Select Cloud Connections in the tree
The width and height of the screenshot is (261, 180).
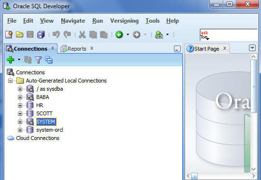37,138
